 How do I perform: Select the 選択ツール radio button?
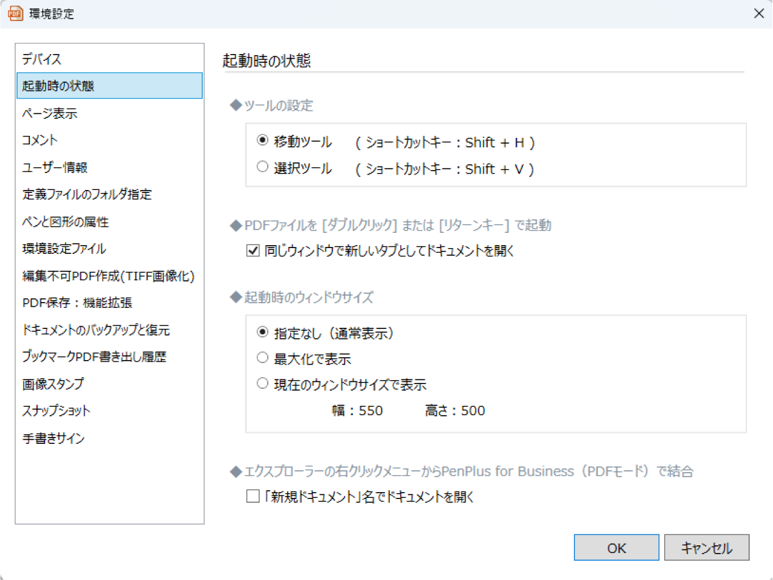pos(263,167)
